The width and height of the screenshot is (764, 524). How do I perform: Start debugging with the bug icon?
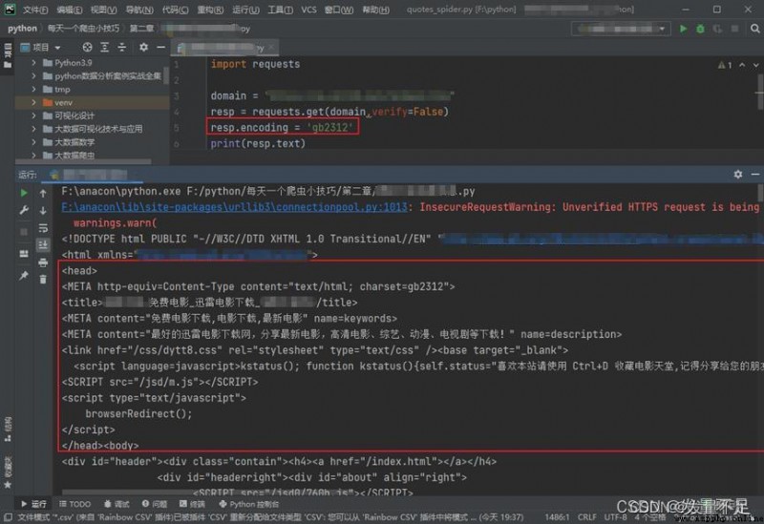(x=700, y=30)
